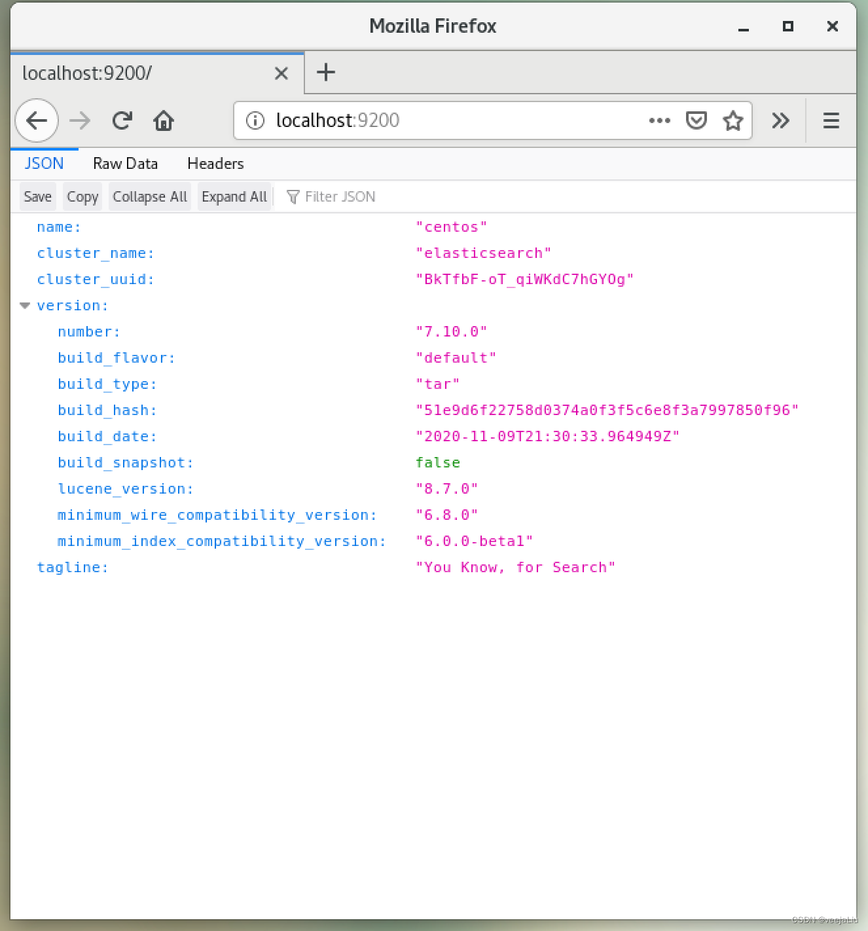Go back with the back arrow button
This screenshot has width=868, height=931.
[37, 120]
